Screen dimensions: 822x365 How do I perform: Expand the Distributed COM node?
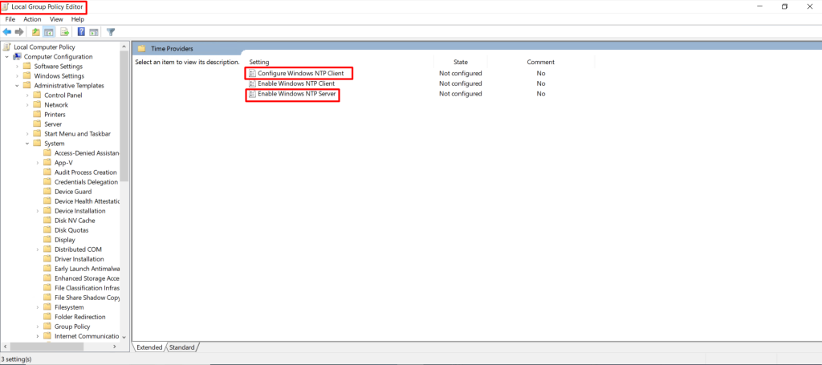[38, 249]
